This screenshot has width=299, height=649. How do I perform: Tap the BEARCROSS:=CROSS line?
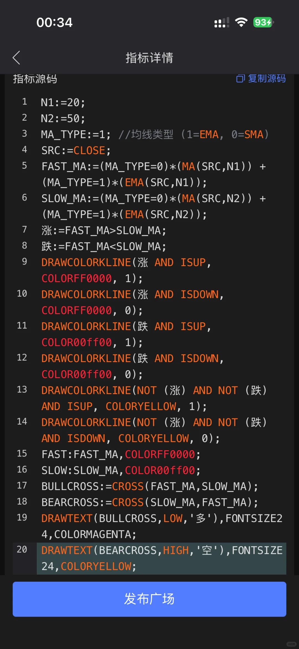tap(150, 503)
